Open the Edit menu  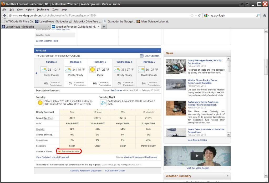pyautogui.click(x=12, y=10)
